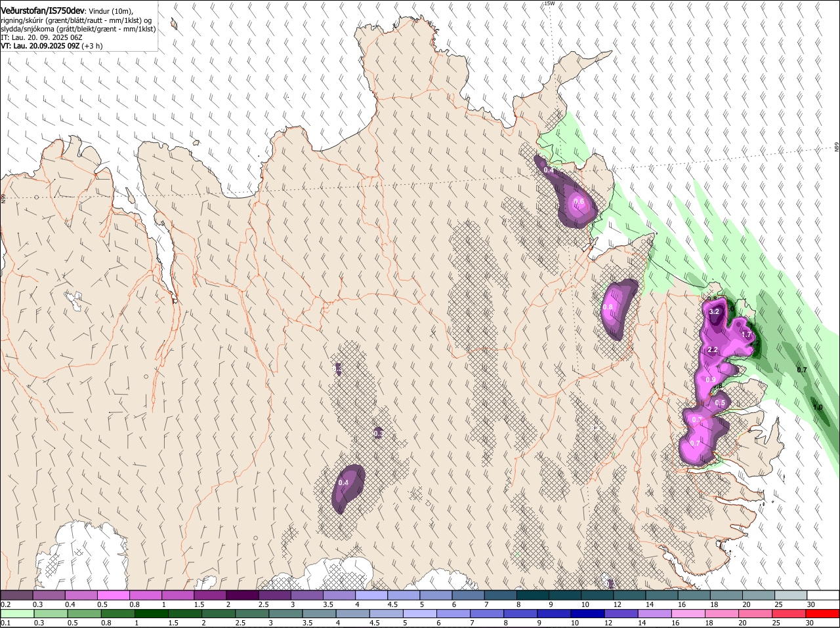Click the dark navy 10–12 swatch in the rain legend

point(589,613)
